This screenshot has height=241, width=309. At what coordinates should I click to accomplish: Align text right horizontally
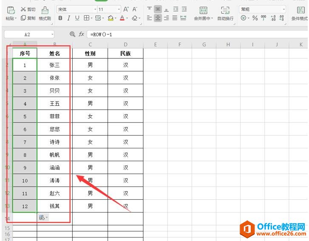pyautogui.click(x=166, y=18)
